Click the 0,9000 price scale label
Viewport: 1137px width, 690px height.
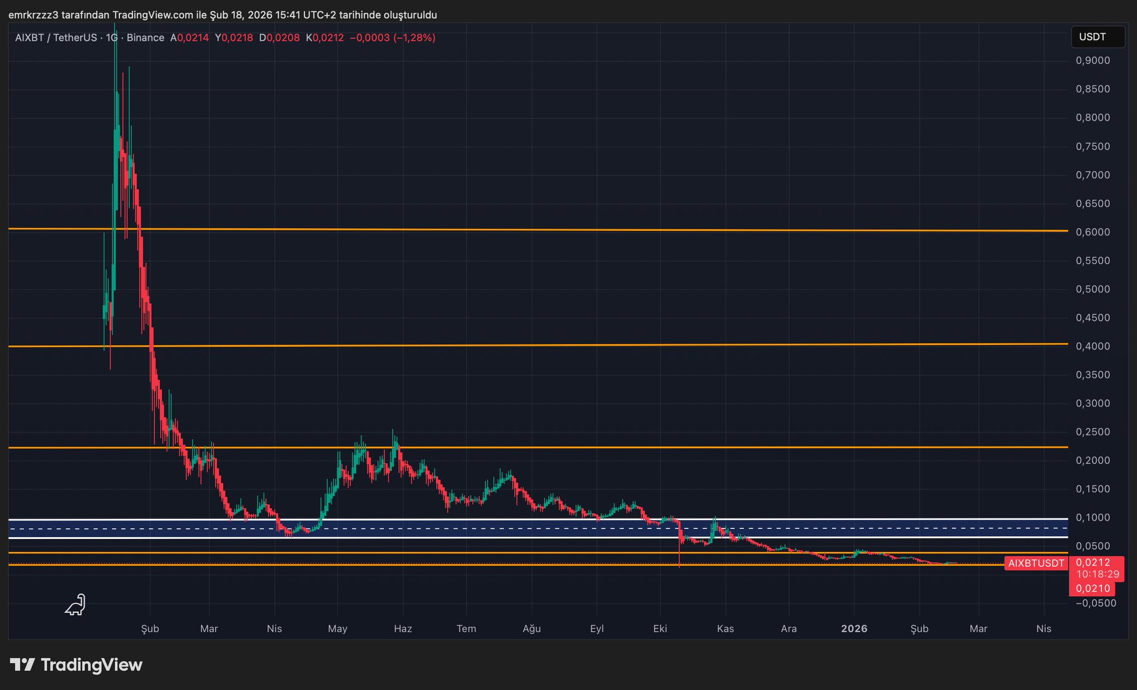pos(1093,61)
